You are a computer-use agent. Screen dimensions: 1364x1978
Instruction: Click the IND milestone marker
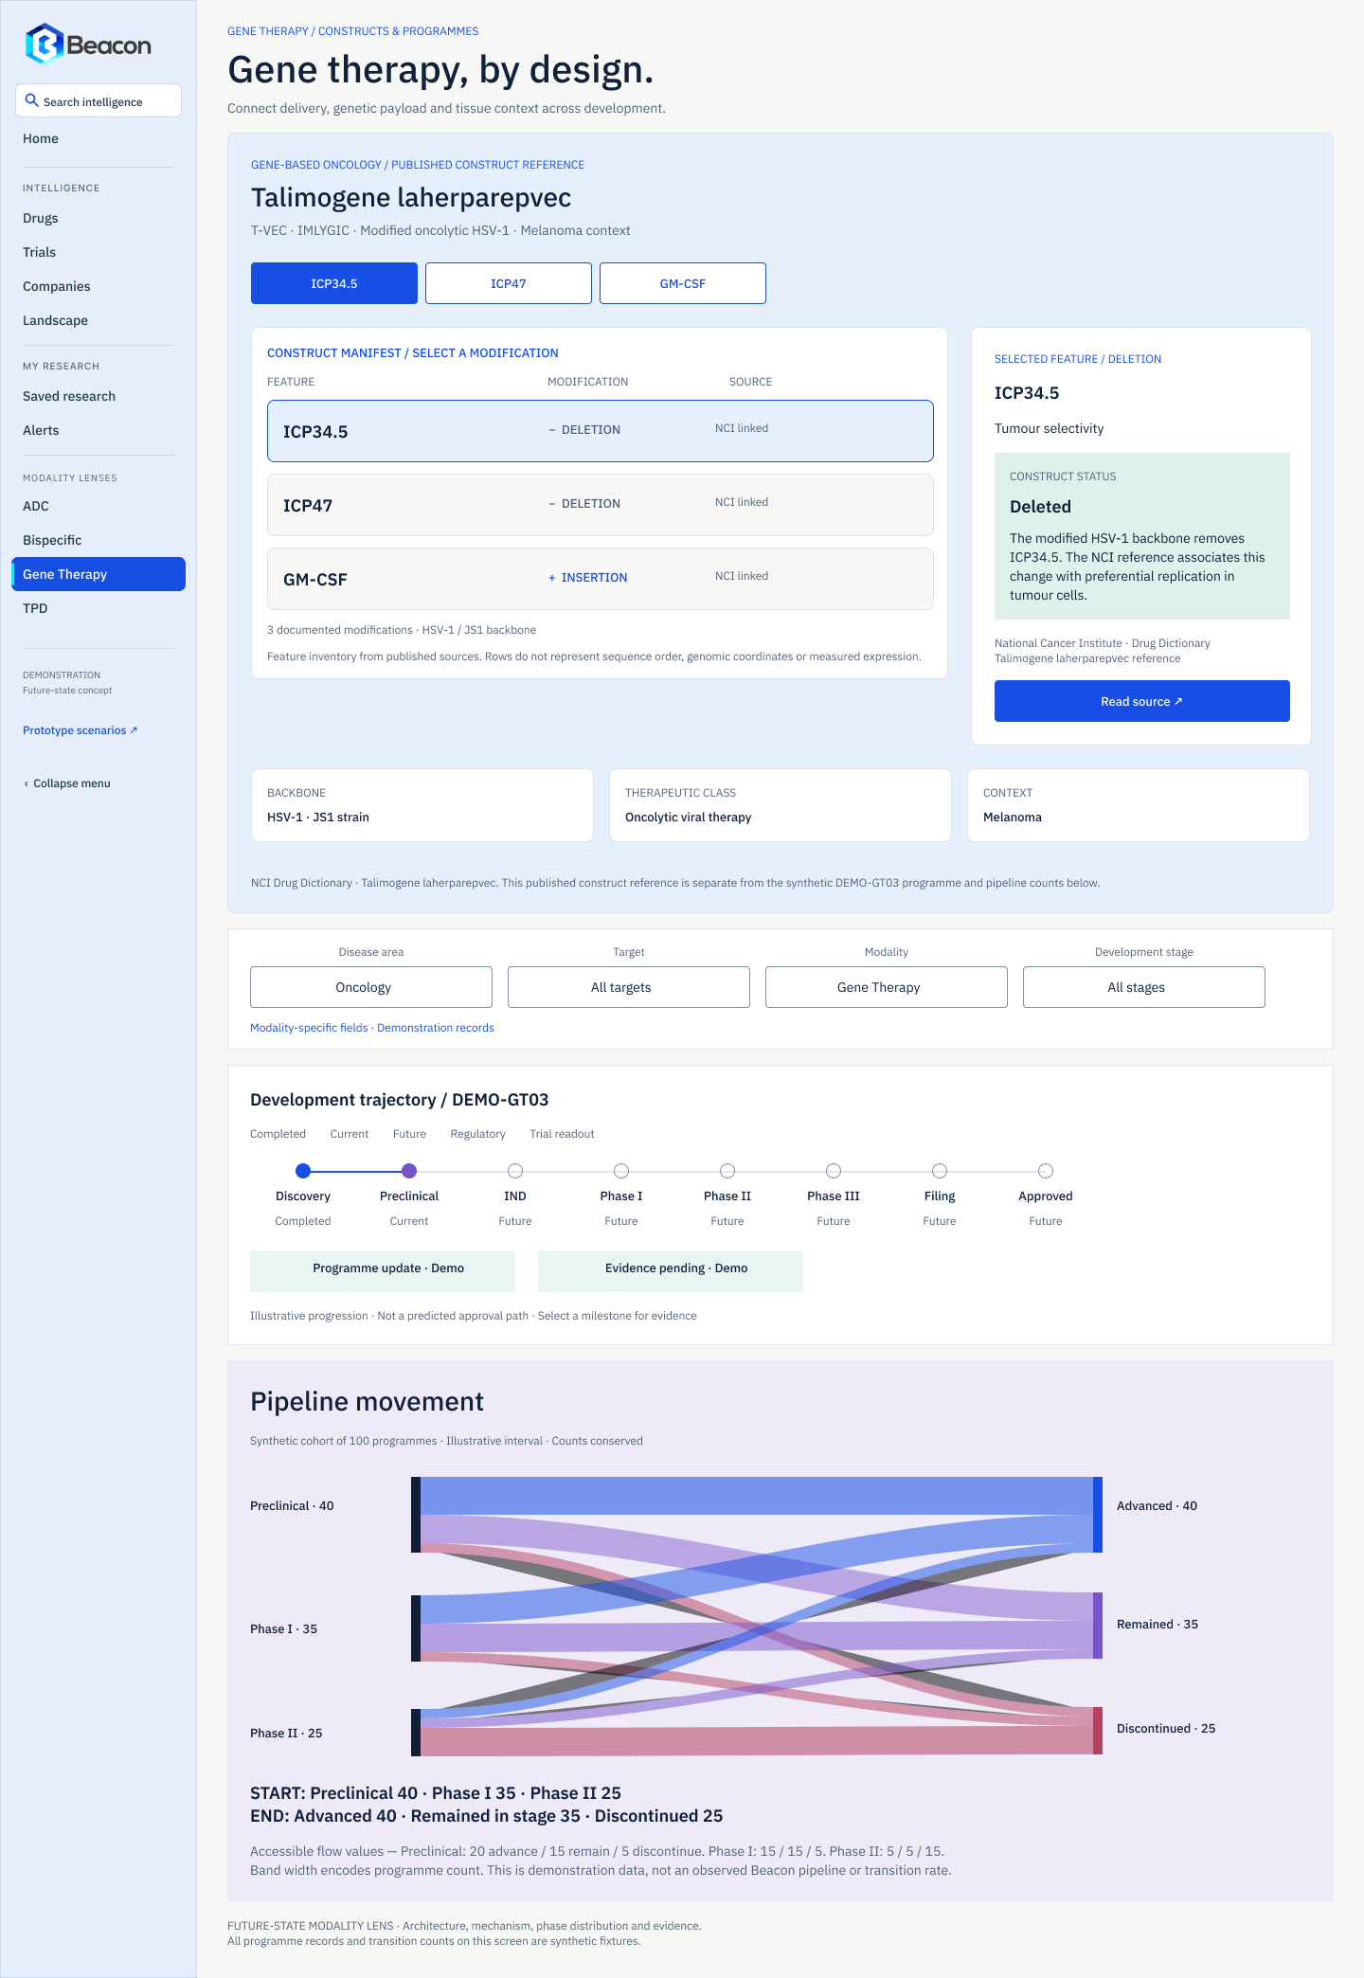tap(515, 1171)
